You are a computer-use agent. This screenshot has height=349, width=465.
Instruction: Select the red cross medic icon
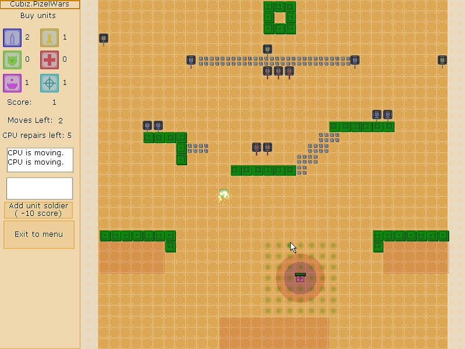point(49,60)
